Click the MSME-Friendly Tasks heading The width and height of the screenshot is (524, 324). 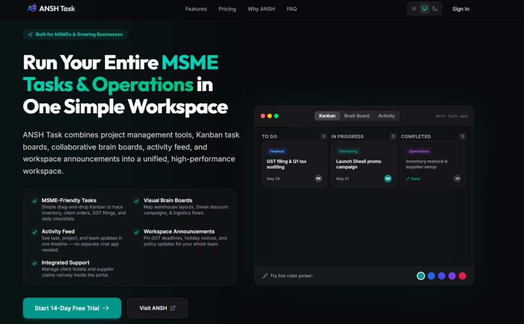coord(69,201)
